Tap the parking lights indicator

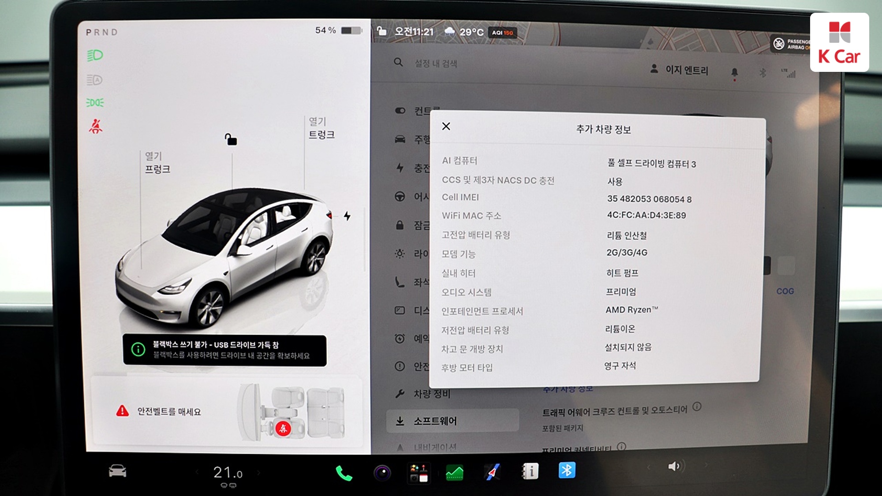95,103
